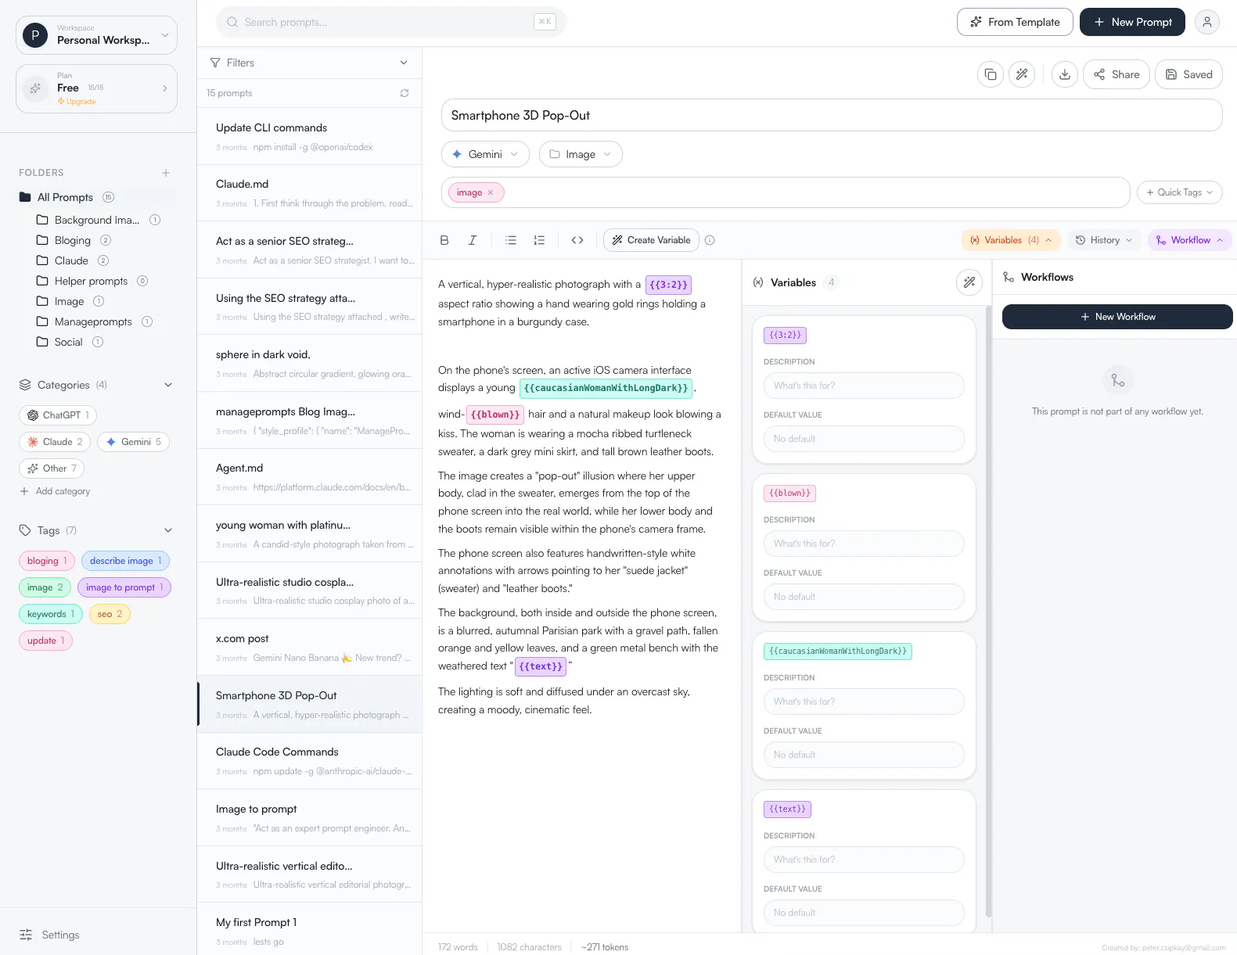Click description field for {{3:2}} variable
Screen dimensions: 1237x955
coord(864,386)
